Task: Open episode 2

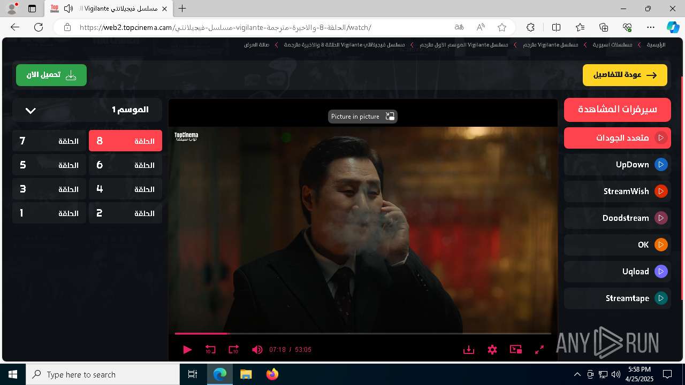Action: (125, 213)
